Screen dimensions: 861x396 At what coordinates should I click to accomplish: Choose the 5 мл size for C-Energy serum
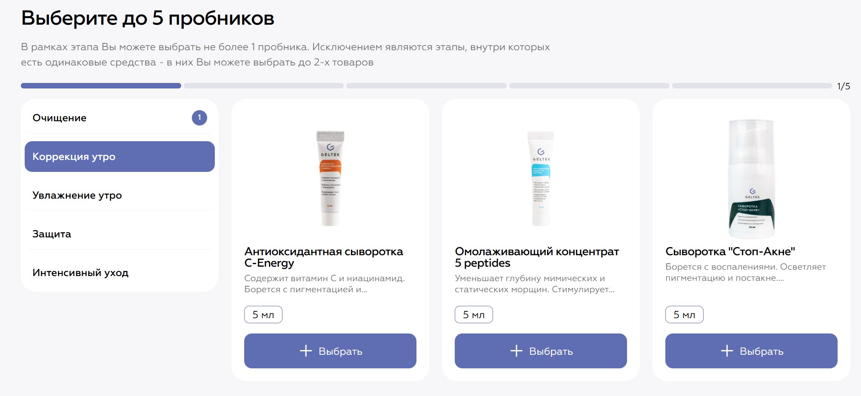[x=263, y=315]
